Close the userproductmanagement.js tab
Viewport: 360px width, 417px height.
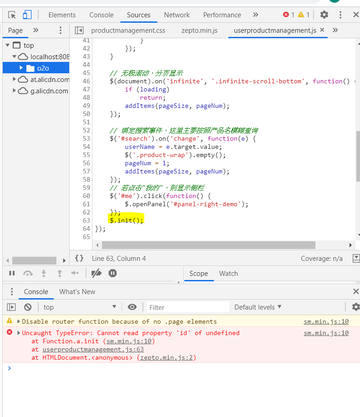322,30
